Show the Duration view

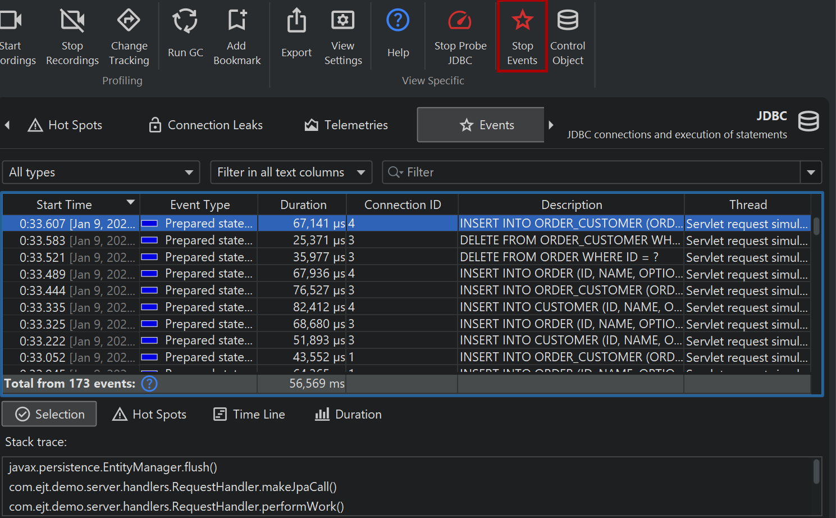tap(348, 415)
